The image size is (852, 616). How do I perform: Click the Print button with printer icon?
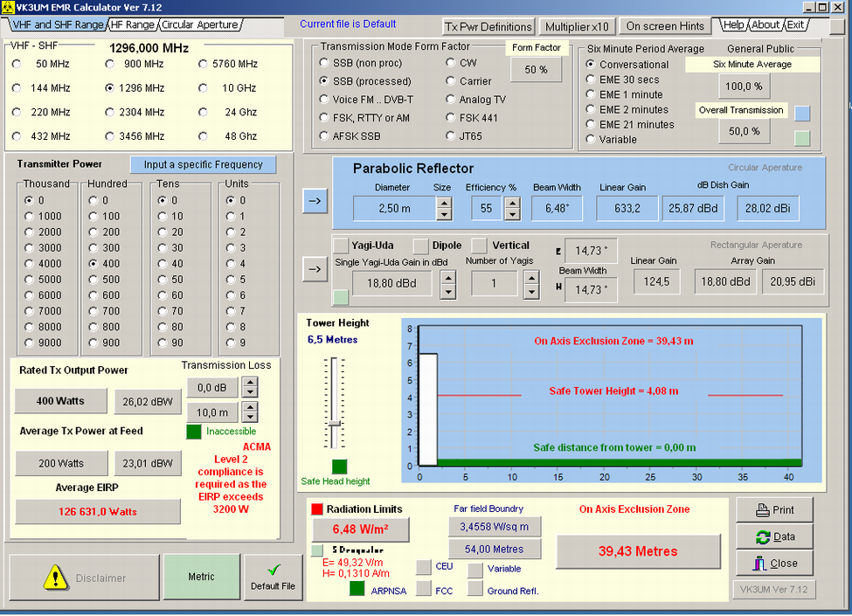(x=774, y=510)
